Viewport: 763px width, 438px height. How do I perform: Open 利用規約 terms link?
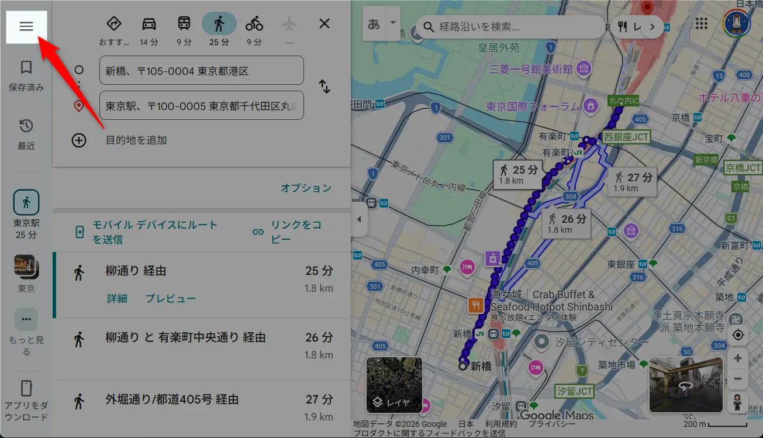[501, 424]
